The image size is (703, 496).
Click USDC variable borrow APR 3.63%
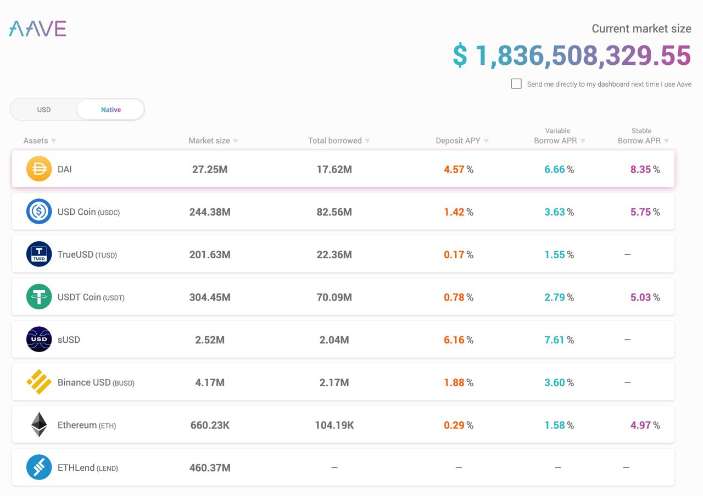tap(559, 212)
